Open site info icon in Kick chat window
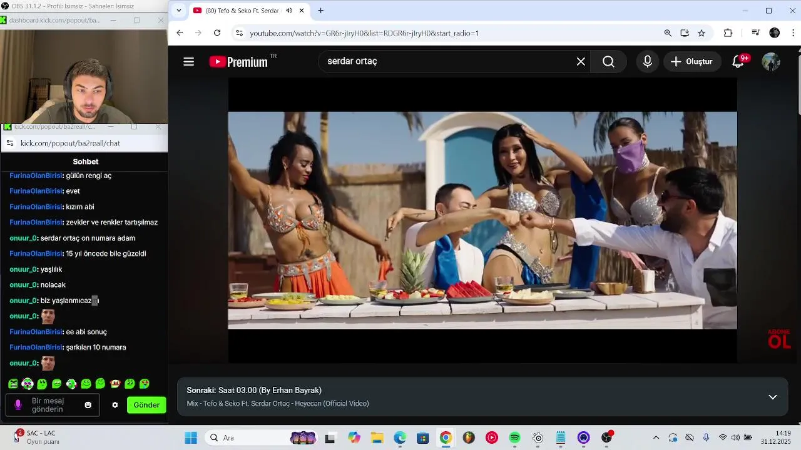The height and width of the screenshot is (450, 801). click(9, 143)
